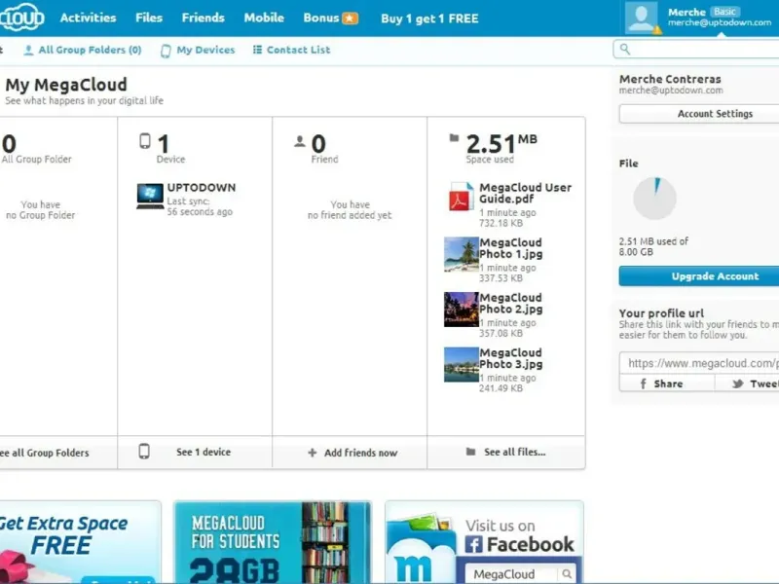Open the MegaCloud Photo 2.jpg thumbnail
This screenshot has width=779, height=584.
(461, 309)
